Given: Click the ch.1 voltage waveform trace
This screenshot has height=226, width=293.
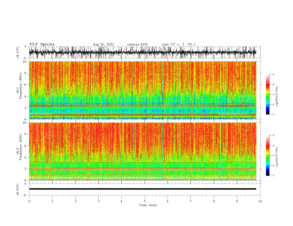Looking at the screenshot, I should pos(142,52).
